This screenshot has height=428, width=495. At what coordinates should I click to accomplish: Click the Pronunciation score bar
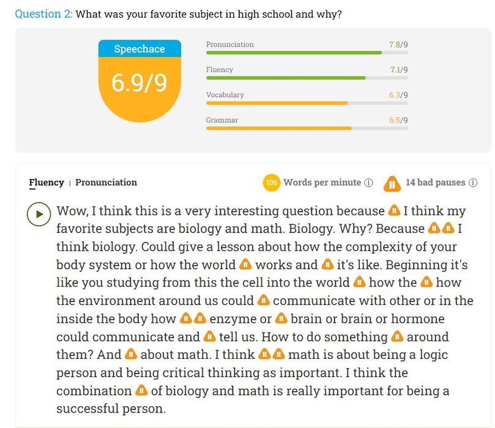(307, 53)
